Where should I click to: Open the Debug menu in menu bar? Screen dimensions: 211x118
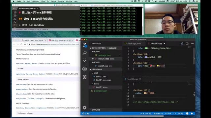click(x=53, y=1)
